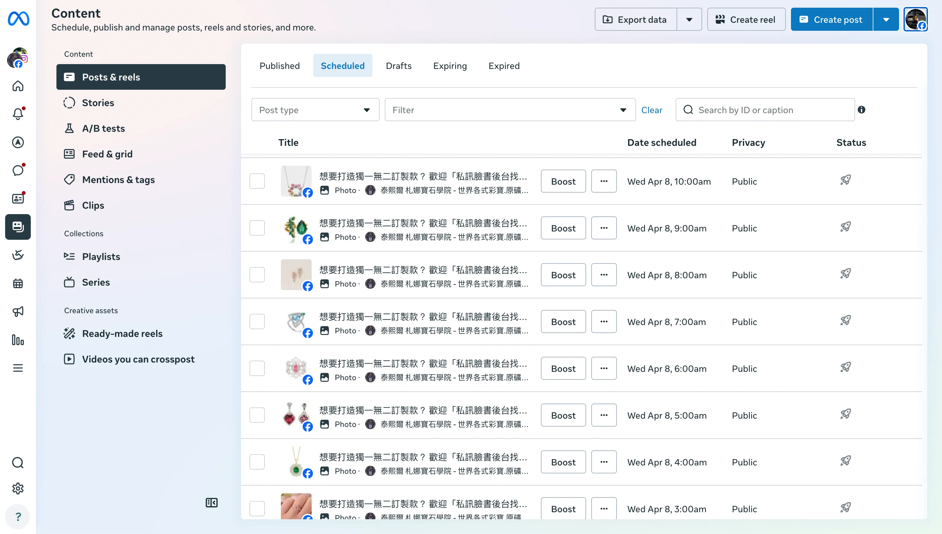Image resolution: width=942 pixels, height=534 pixels.
Task: Select checkbox for 10:00am scheduled post
Action: click(x=257, y=181)
